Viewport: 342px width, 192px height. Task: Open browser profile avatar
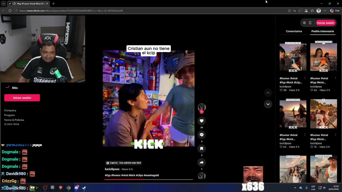click(318, 11)
